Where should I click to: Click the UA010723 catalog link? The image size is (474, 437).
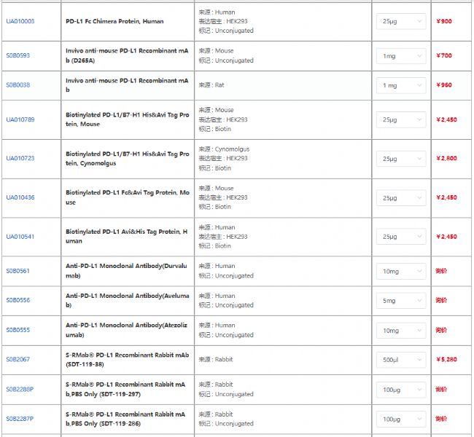tap(20, 159)
